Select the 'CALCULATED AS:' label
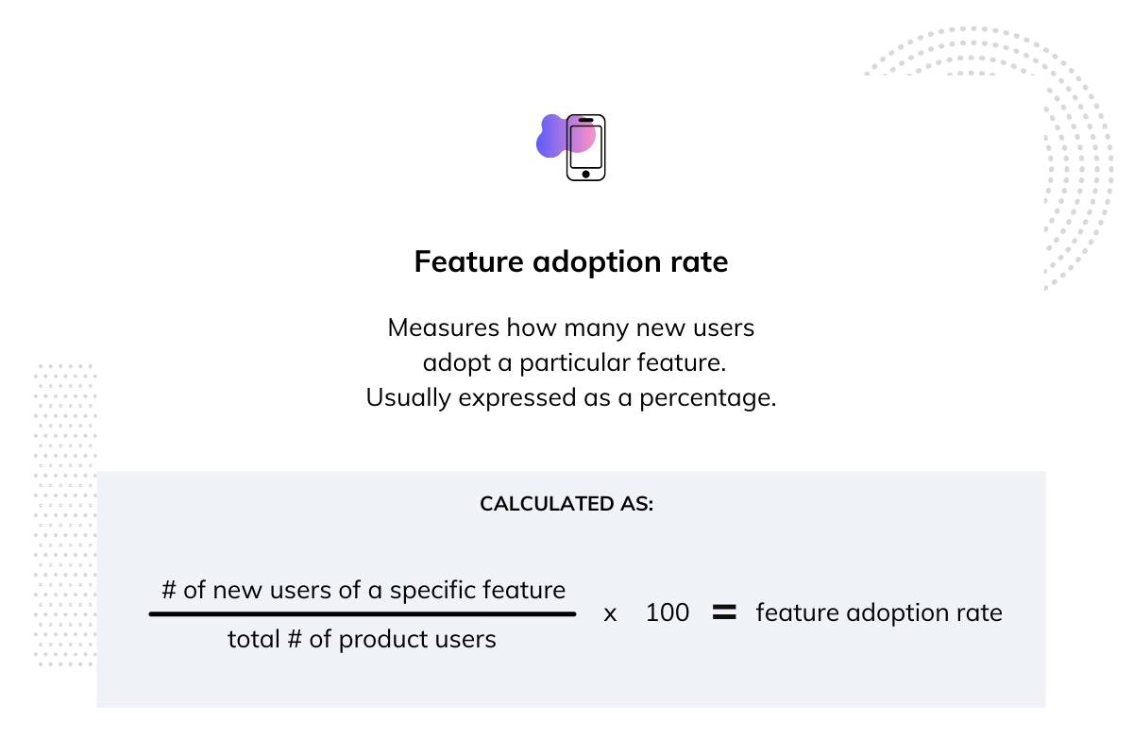This screenshot has height=755, width=1133. coord(566,504)
